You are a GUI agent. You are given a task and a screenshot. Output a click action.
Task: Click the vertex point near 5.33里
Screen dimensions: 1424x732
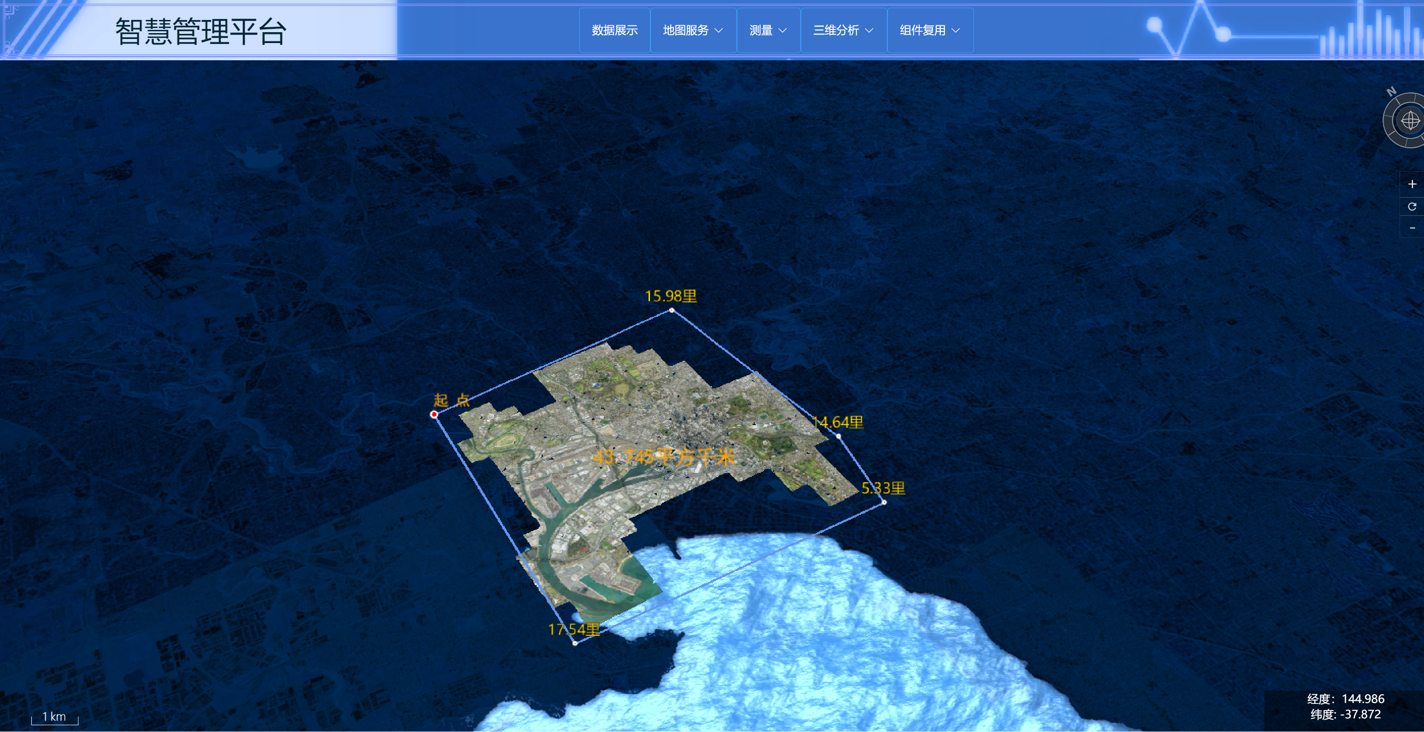[884, 502]
